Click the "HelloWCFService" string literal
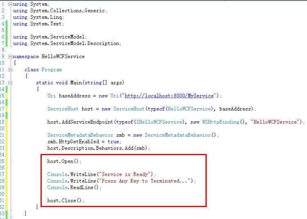Viewport: 307px width, 219px height. [x=275, y=122]
